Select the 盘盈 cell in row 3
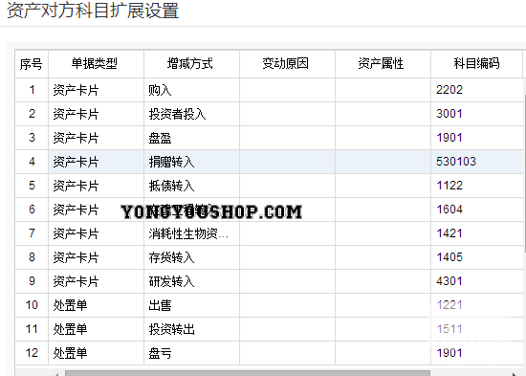 point(191,138)
